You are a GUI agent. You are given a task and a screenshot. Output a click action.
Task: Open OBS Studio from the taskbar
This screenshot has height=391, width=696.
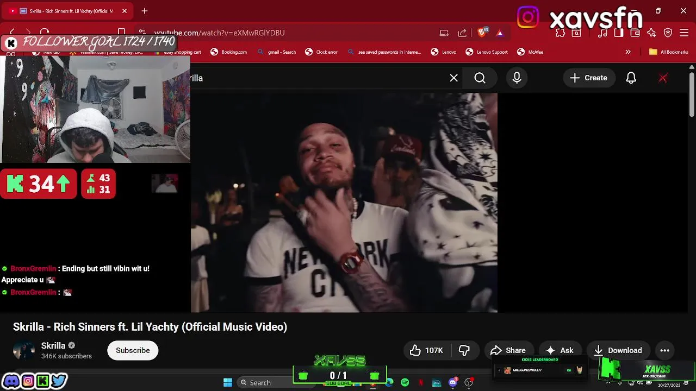tap(469, 382)
